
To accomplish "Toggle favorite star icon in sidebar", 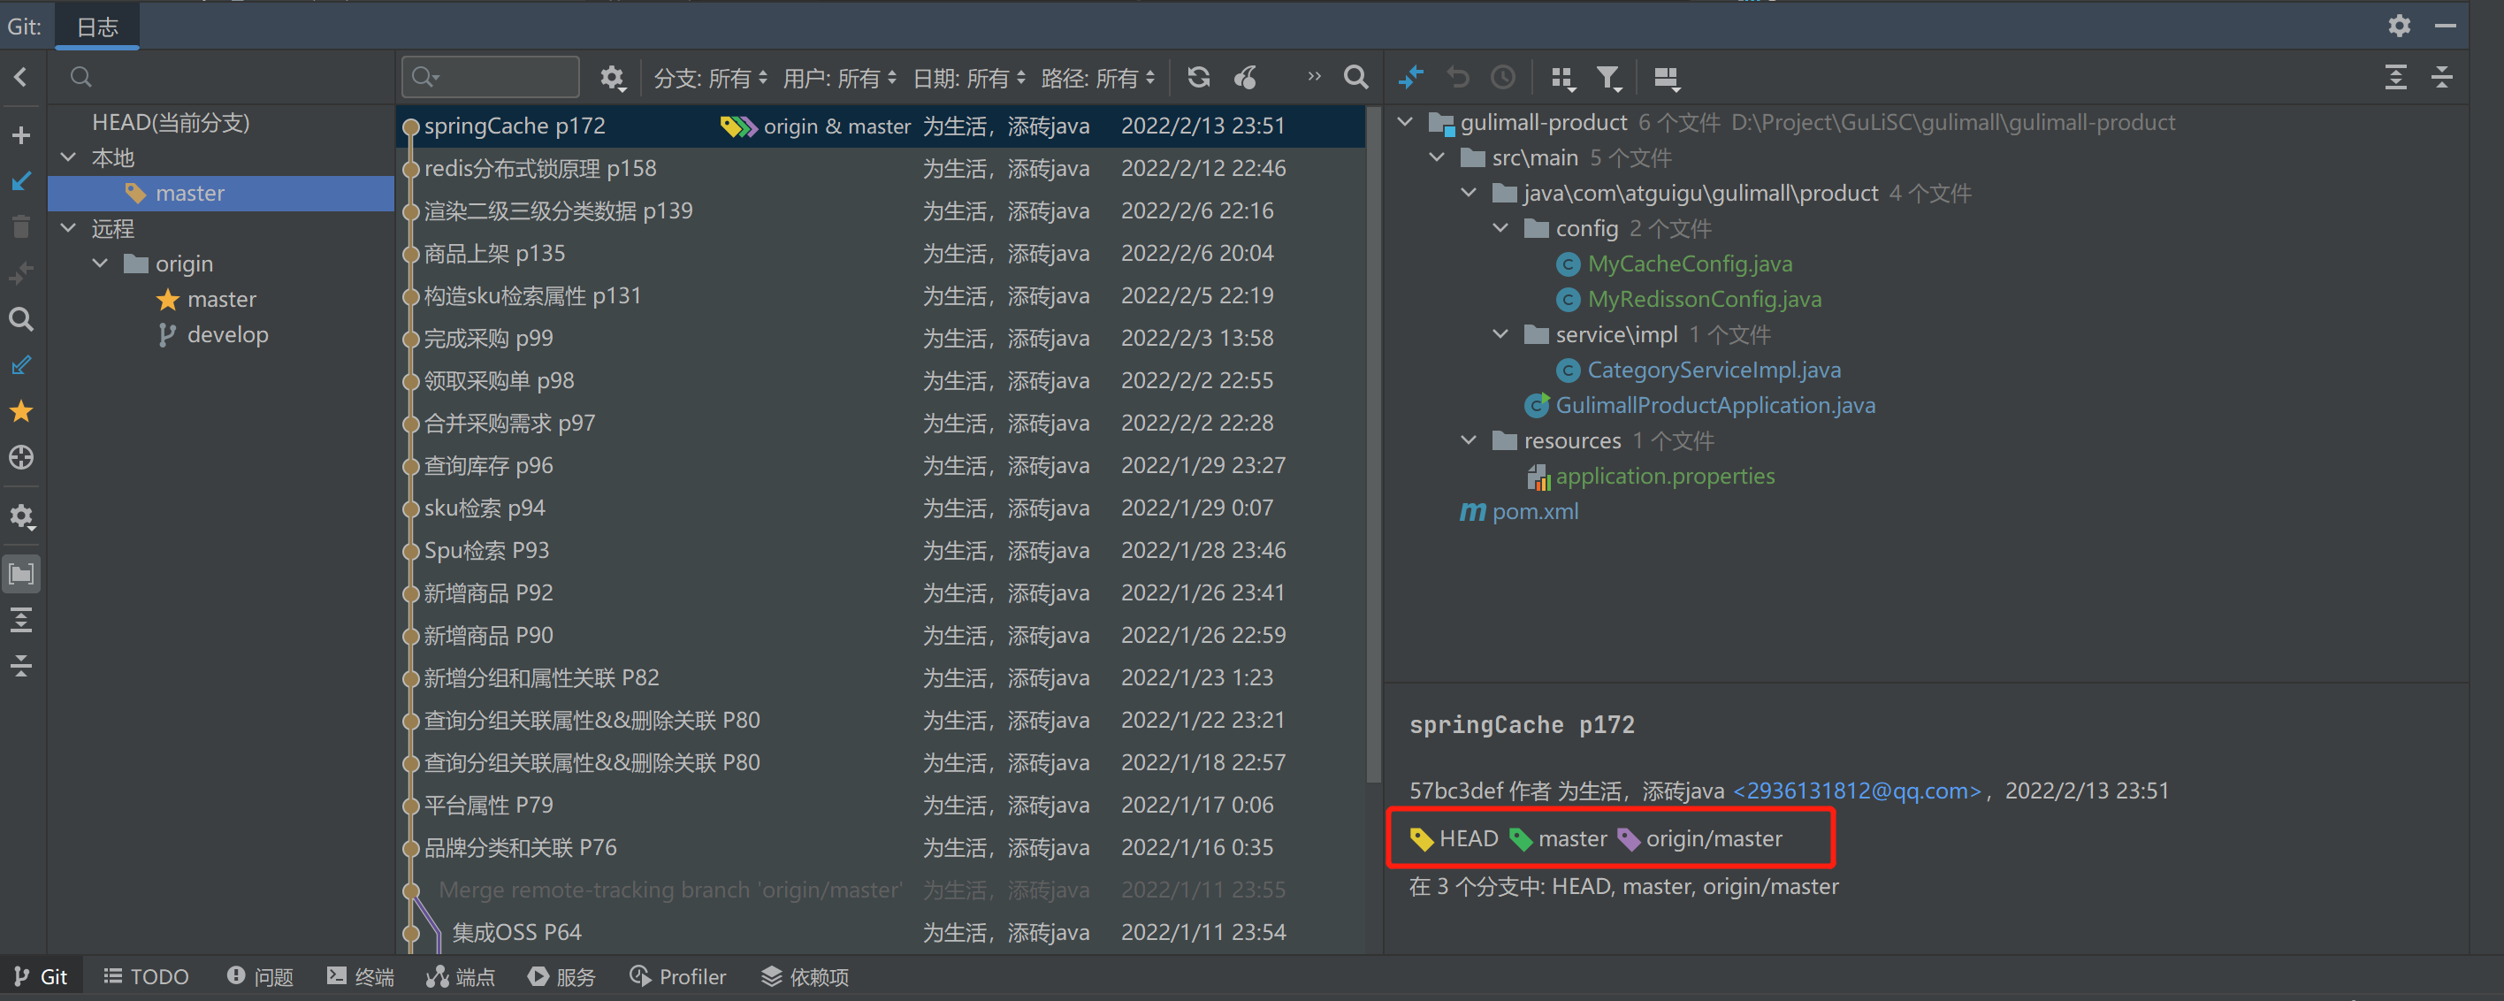I will tap(20, 411).
